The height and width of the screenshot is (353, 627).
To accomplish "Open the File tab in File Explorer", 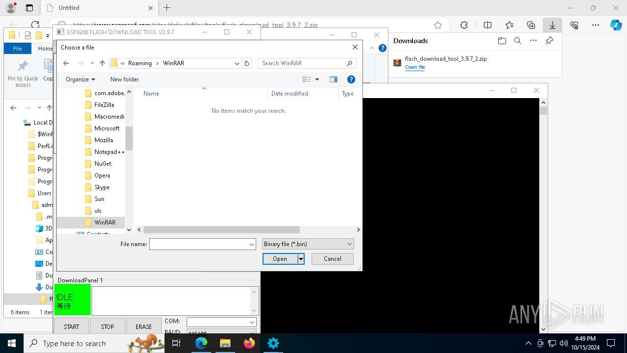I will (x=18, y=49).
